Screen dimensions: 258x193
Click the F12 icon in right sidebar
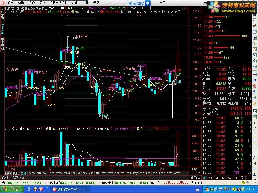254,55
